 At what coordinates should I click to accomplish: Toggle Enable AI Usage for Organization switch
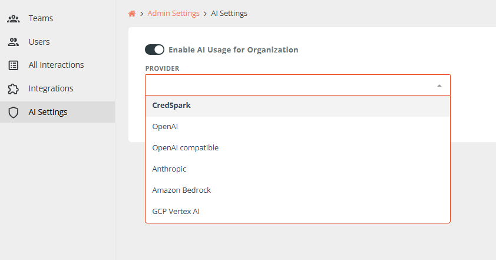pyautogui.click(x=154, y=50)
